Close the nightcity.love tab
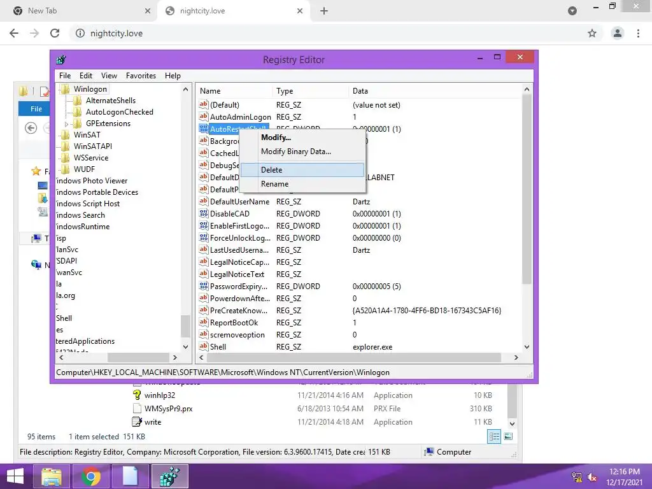This screenshot has width=652, height=489. click(300, 11)
